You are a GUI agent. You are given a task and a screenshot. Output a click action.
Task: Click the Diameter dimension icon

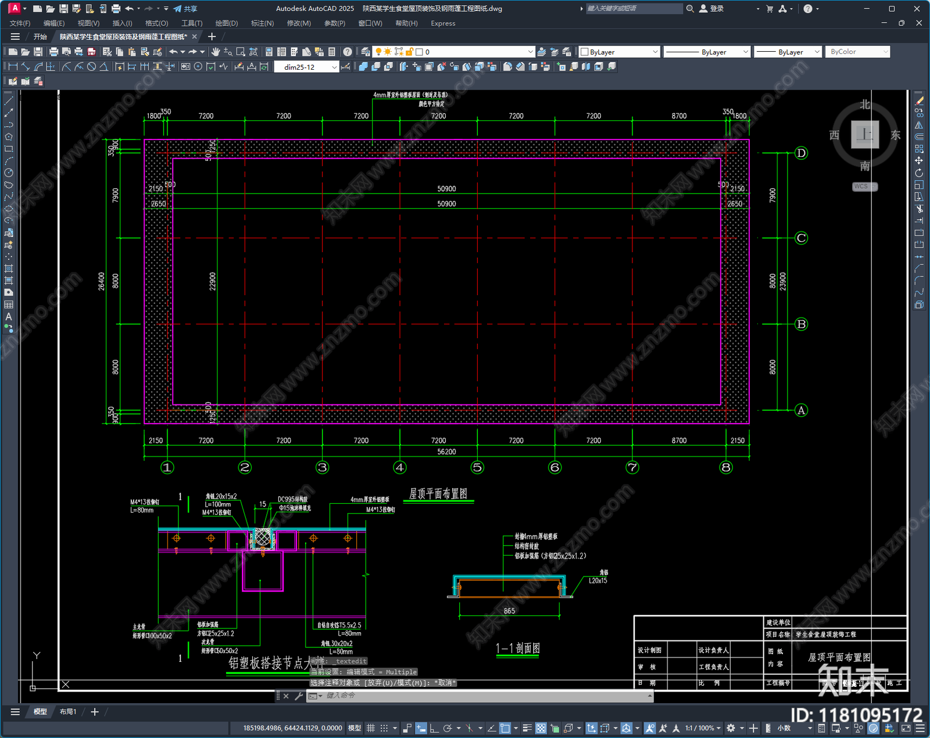(x=91, y=67)
